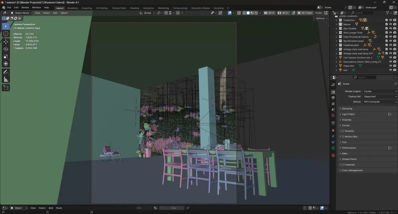Choose the Scale tool in toolbar
The image size is (398, 214).
pos(6,56)
